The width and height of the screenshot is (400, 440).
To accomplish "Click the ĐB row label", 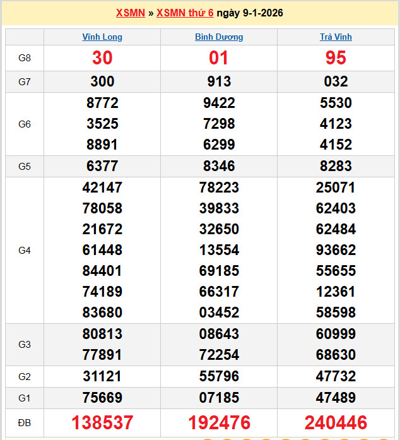I will (25, 422).
